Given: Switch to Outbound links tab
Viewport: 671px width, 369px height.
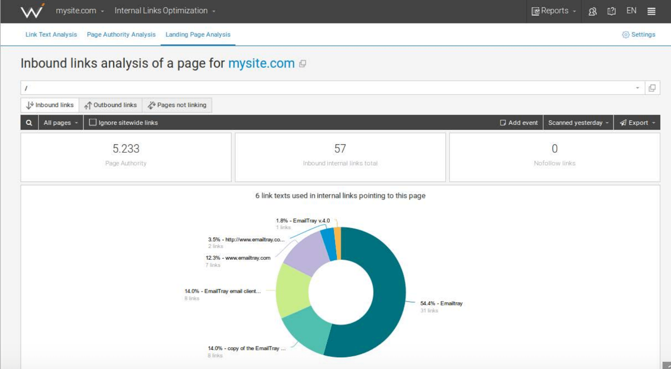Looking at the screenshot, I should 111,105.
